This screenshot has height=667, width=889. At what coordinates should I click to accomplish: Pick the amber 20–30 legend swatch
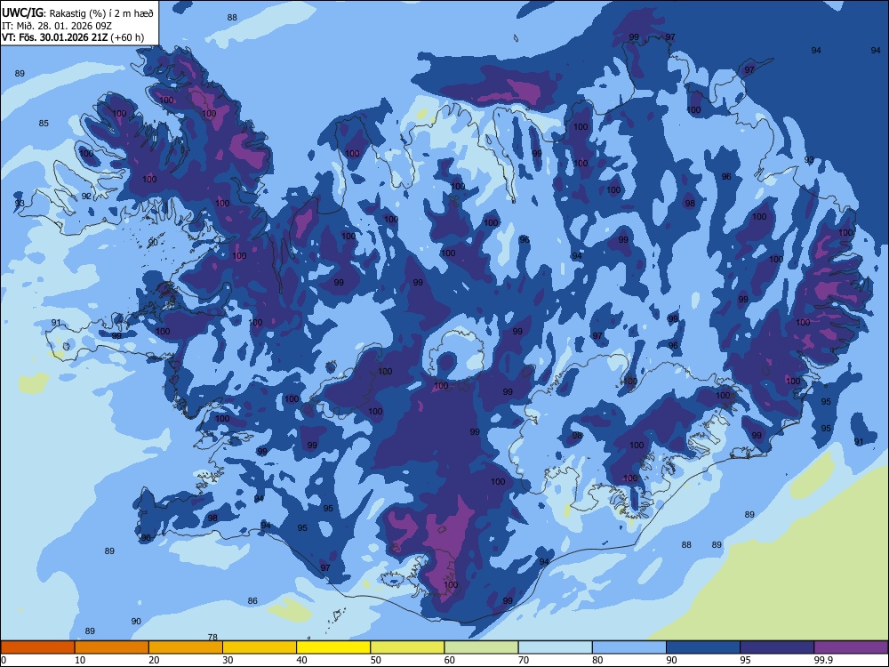(186, 647)
